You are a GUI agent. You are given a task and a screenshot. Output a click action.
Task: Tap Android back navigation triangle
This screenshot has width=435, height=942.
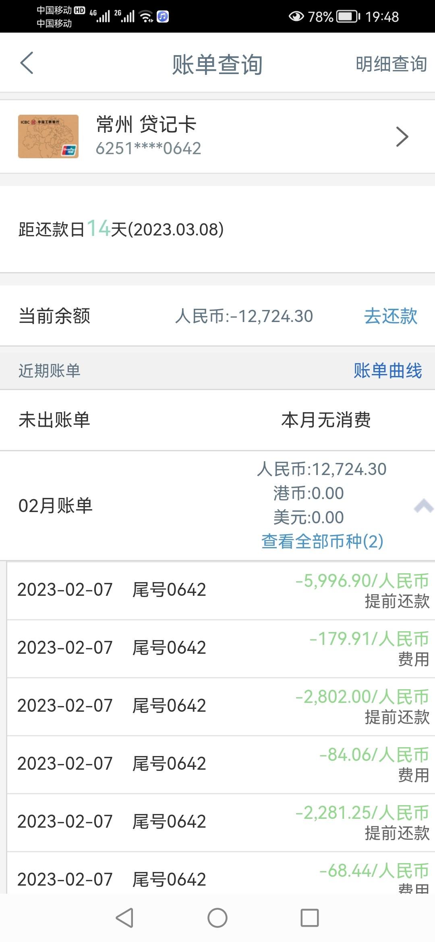click(124, 918)
